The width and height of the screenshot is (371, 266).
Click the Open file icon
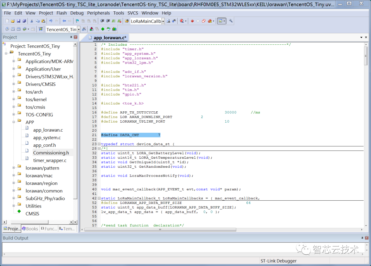pos(13,21)
